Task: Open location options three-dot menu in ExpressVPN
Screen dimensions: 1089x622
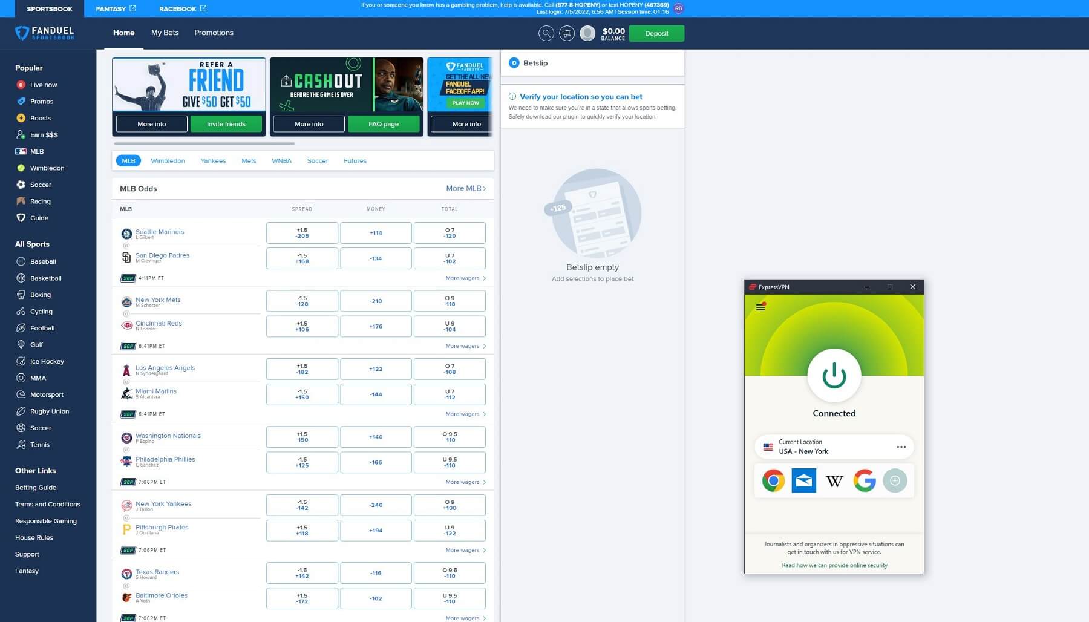Action: coord(901,447)
